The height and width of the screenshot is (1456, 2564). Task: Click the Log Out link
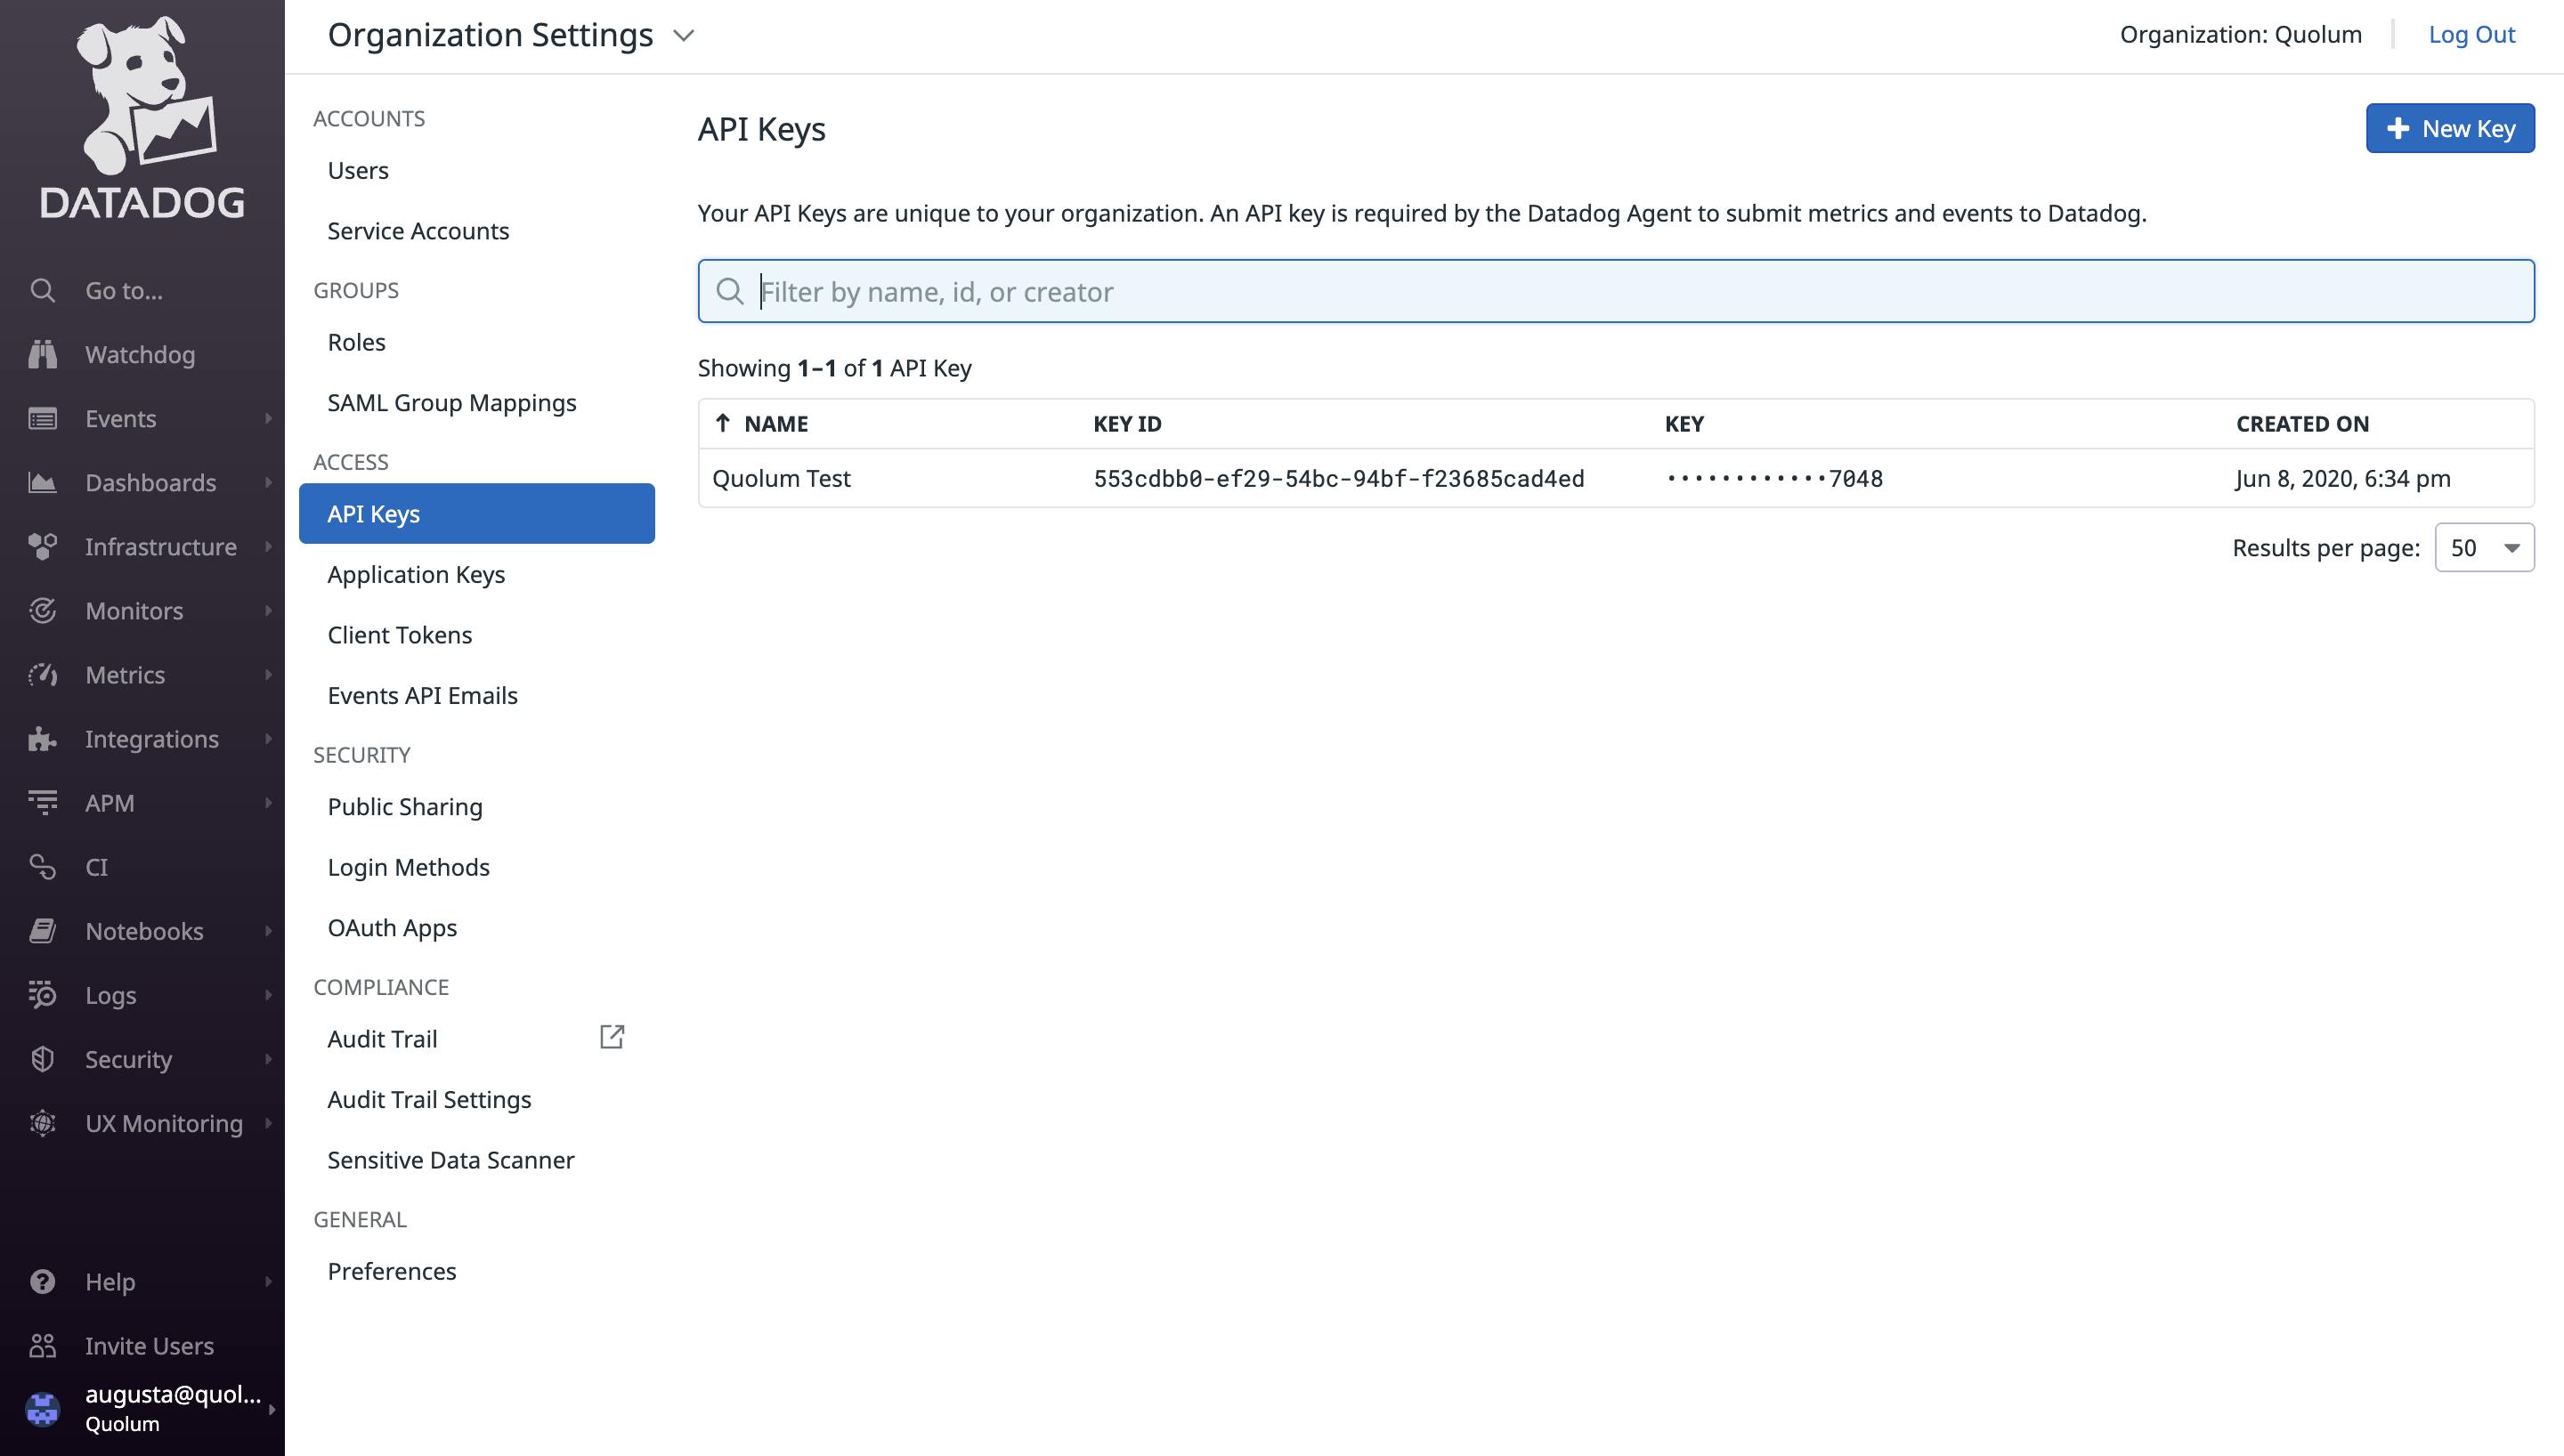[x=2471, y=35]
